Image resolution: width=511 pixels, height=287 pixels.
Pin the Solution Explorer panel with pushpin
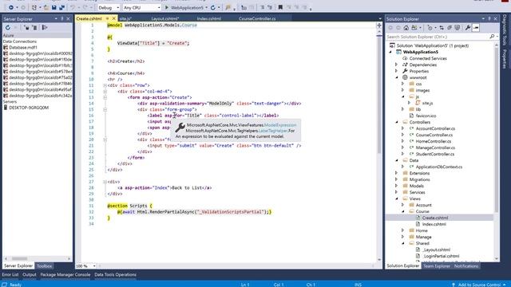[x=489, y=19]
